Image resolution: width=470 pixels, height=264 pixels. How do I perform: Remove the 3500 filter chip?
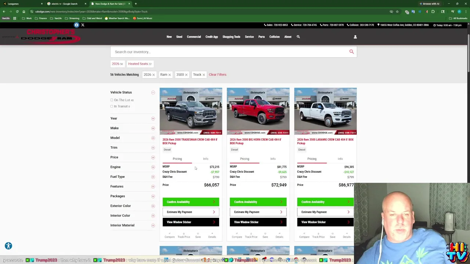click(186, 75)
